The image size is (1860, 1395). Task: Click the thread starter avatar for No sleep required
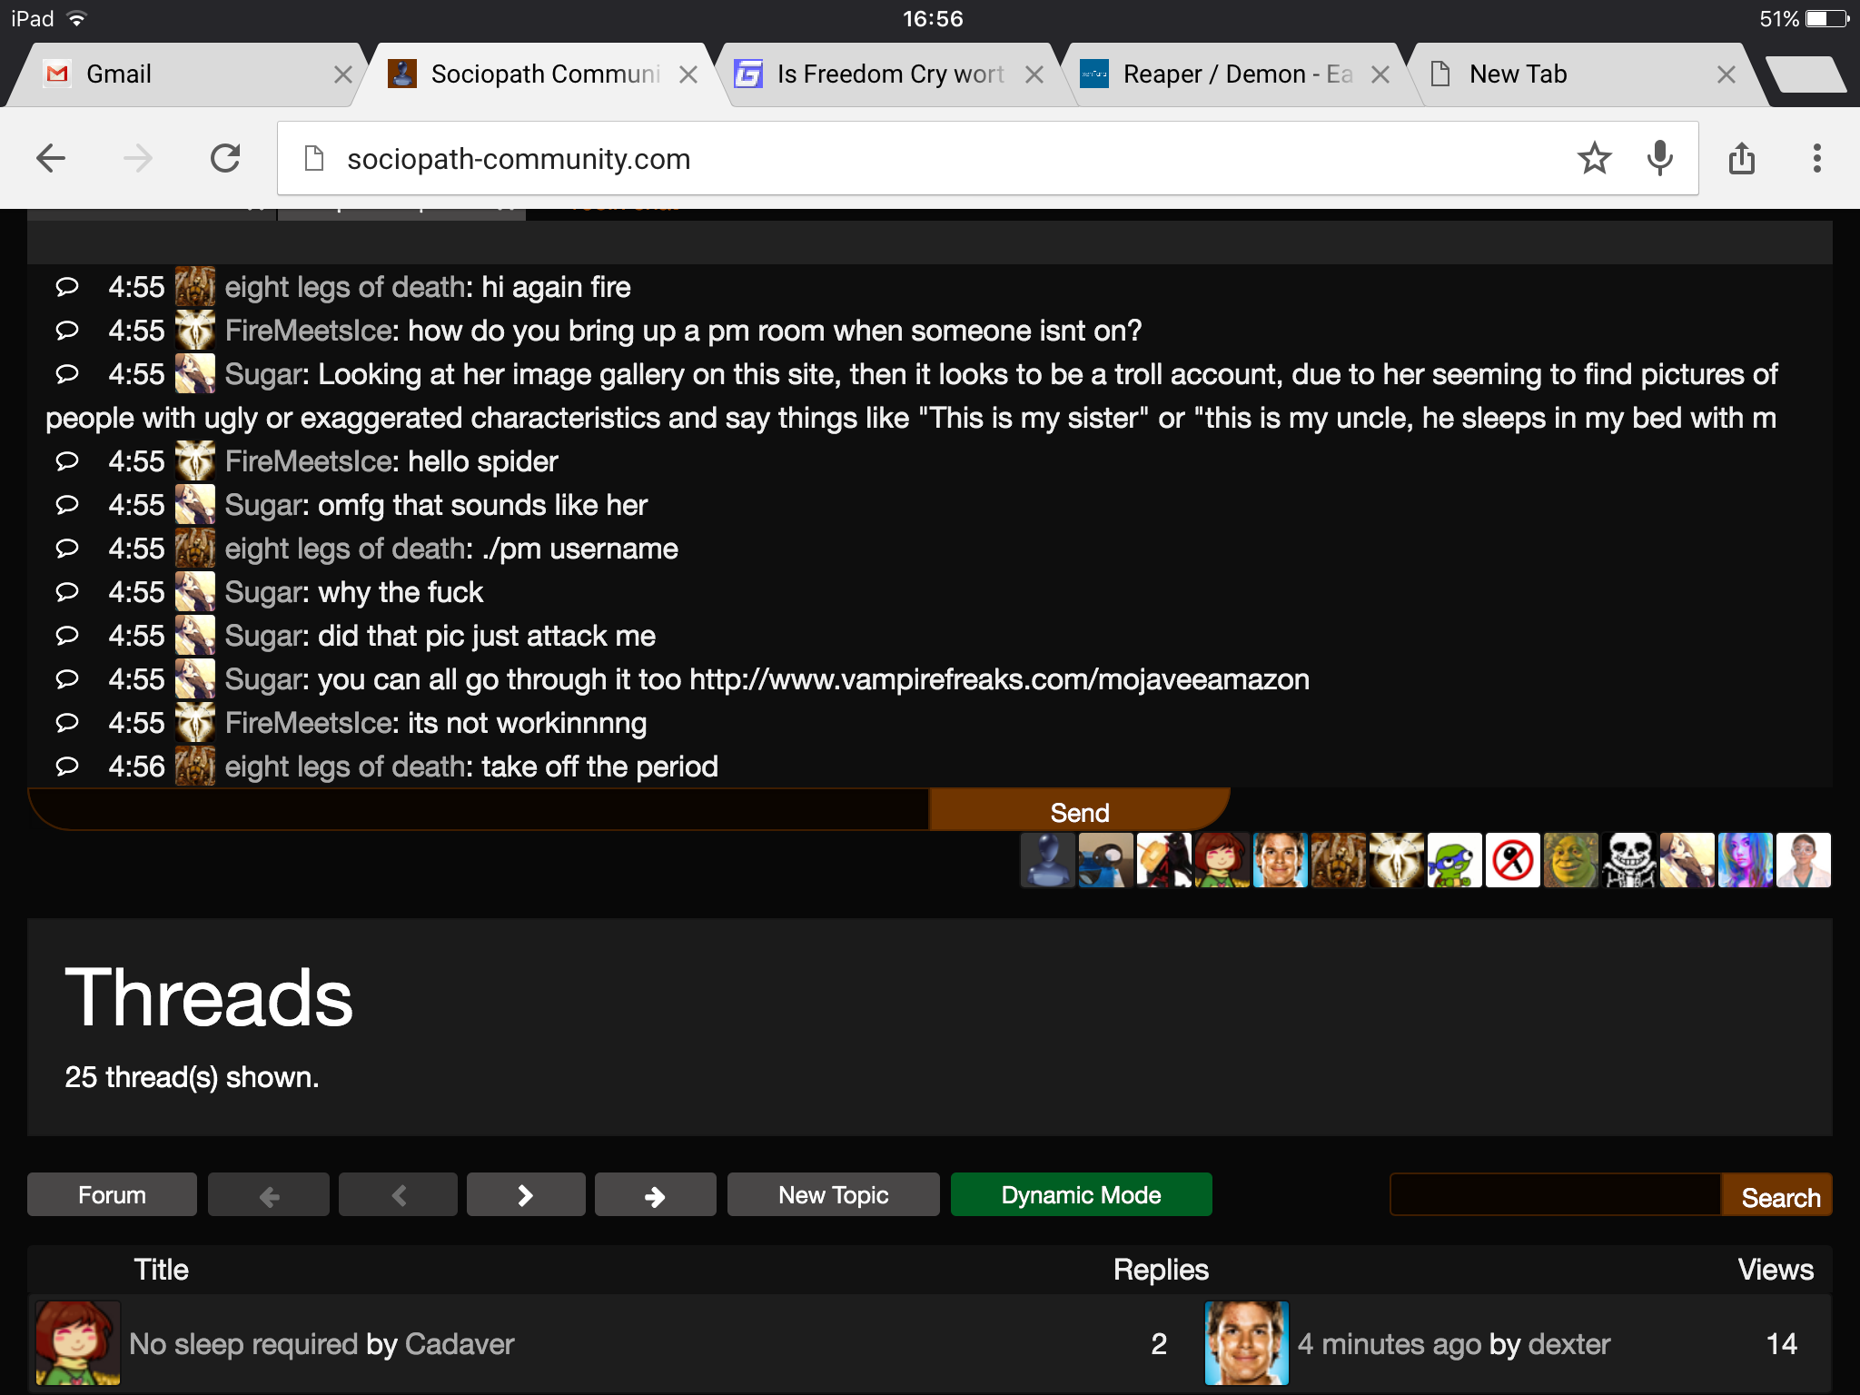tap(78, 1343)
